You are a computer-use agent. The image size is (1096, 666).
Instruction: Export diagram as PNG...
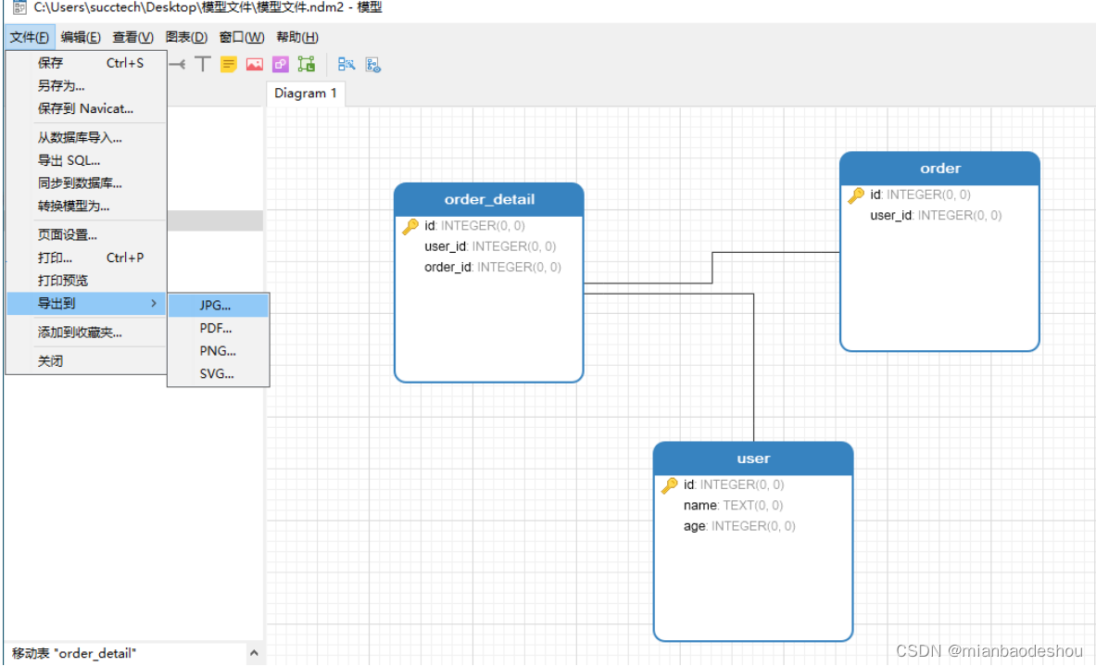218,351
